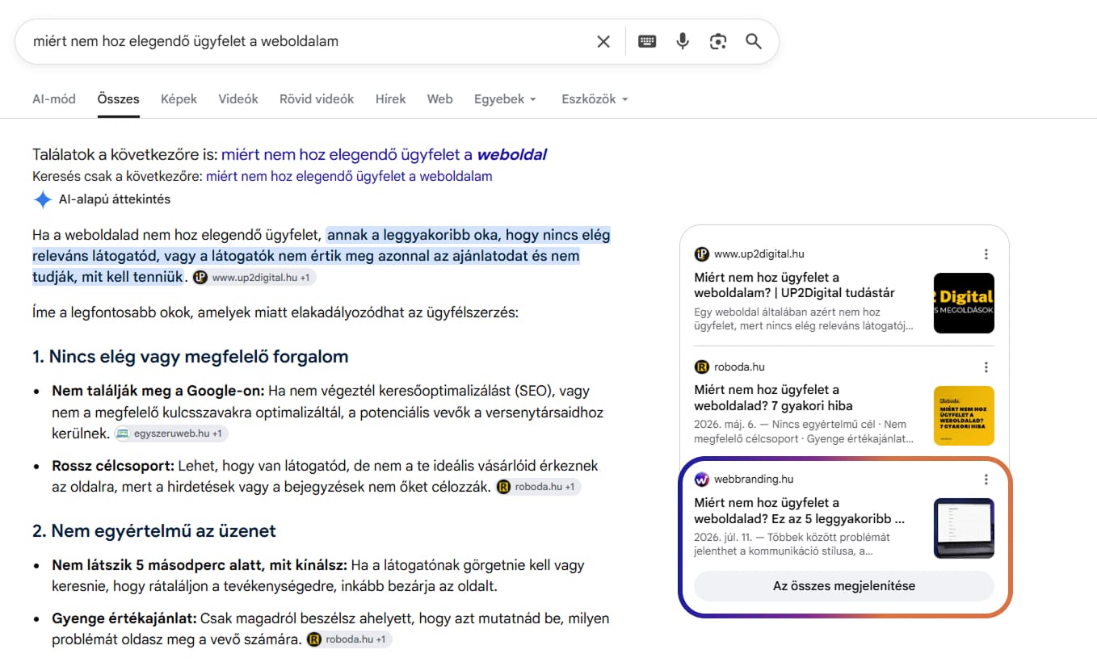Click the UP2Digital result thumbnail
1097x662 pixels.
(x=964, y=303)
